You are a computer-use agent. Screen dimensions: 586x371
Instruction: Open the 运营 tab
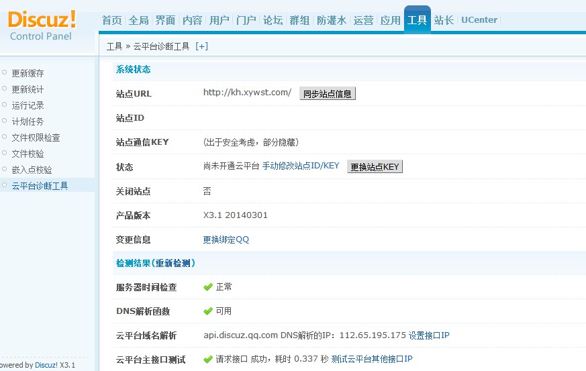(363, 20)
